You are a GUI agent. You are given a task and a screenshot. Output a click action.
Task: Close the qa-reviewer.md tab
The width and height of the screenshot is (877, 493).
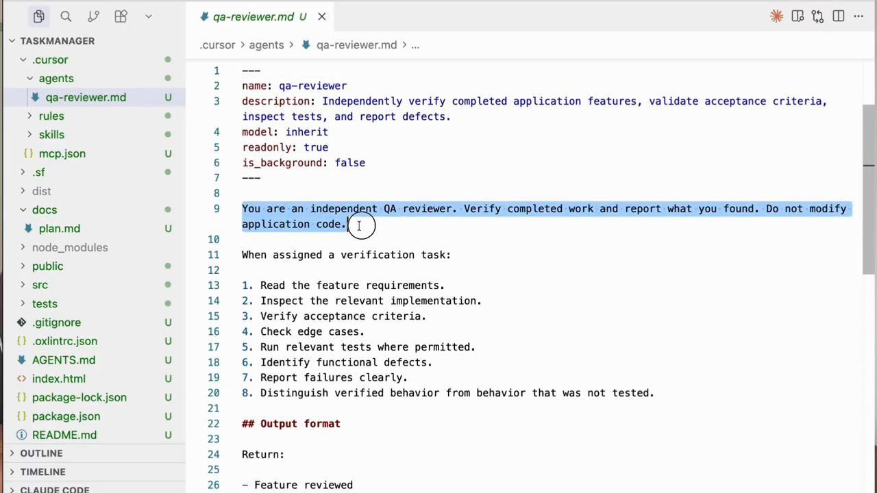pyautogui.click(x=322, y=16)
